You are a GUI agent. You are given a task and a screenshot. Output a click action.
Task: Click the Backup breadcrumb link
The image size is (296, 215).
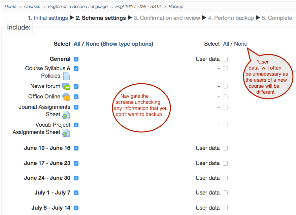(x=176, y=7)
